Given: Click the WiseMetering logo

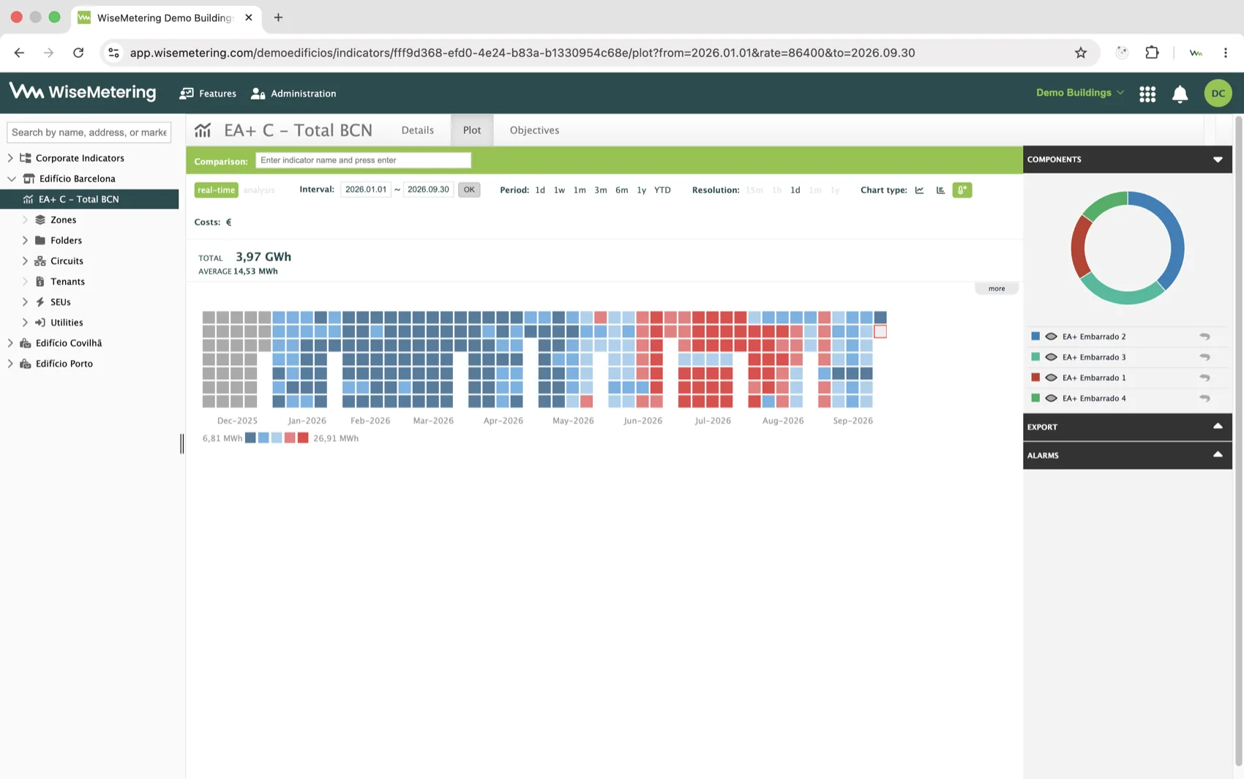Looking at the screenshot, I should (x=83, y=92).
